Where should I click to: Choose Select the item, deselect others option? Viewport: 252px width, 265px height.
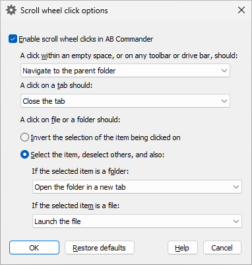click(x=24, y=155)
